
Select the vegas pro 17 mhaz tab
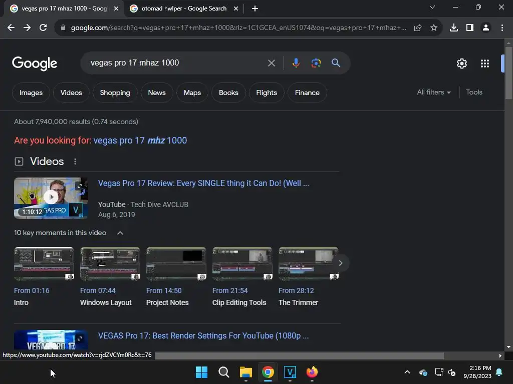point(65,8)
